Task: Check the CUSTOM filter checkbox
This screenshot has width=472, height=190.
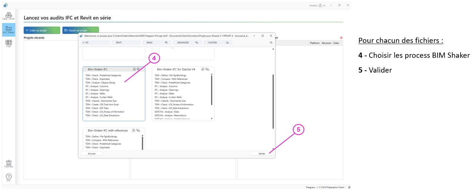Action: [x=206, y=43]
